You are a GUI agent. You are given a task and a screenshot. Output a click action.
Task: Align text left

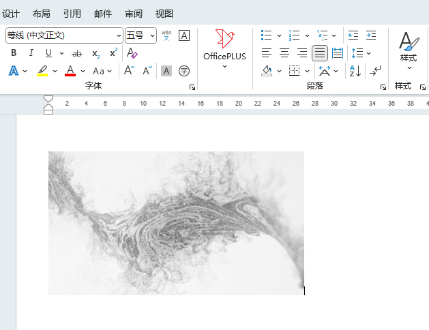[x=267, y=52]
